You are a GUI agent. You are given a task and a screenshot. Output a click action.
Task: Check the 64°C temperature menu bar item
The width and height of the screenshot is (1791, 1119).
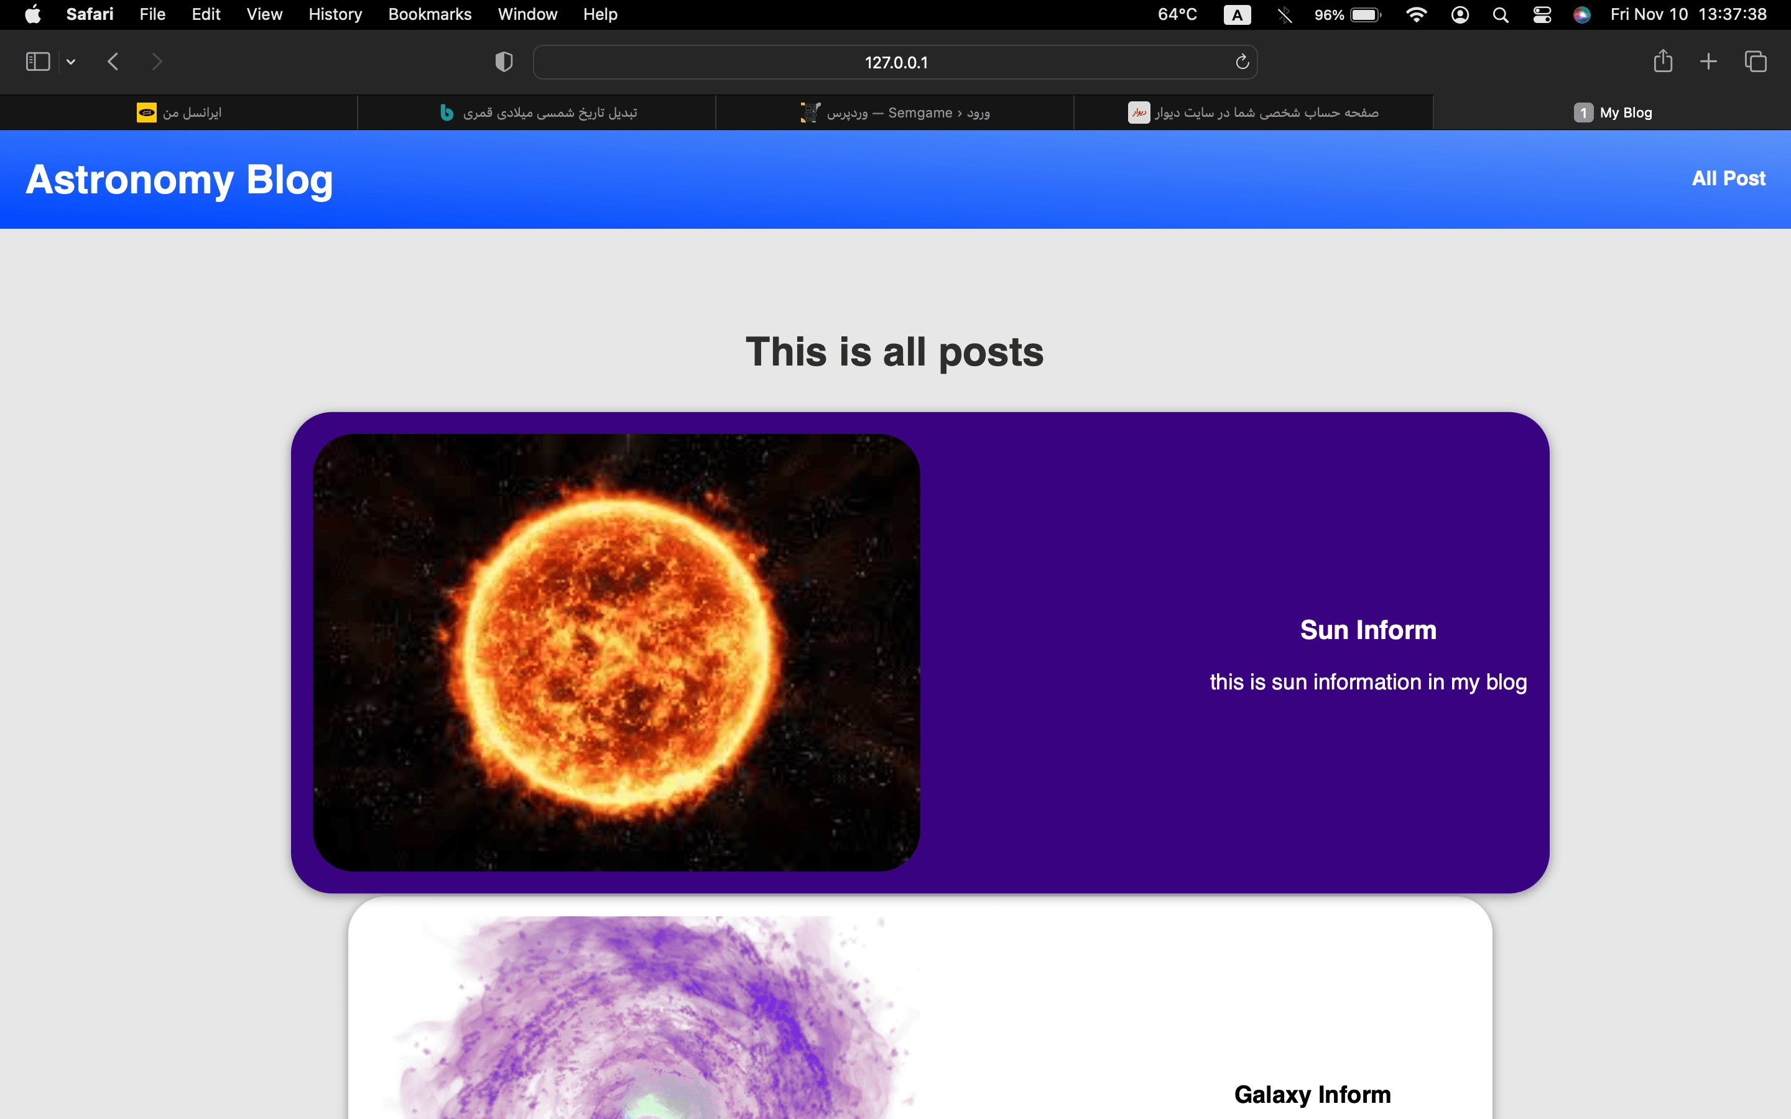[x=1177, y=14]
